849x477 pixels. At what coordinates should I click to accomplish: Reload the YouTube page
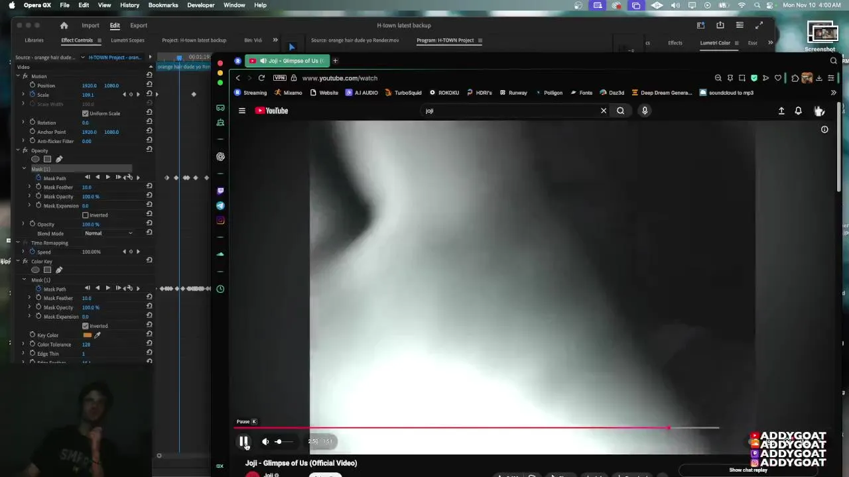coord(261,78)
